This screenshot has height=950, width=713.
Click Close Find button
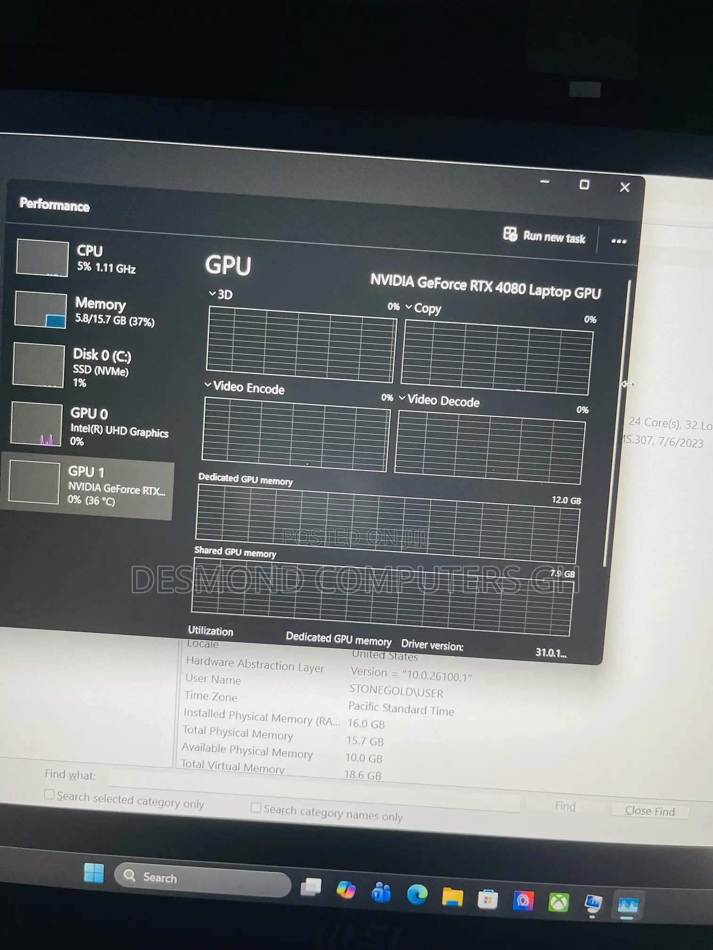click(x=650, y=811)
